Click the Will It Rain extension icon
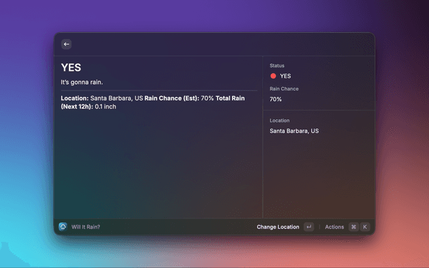Image resolution: width=429 pixels, height=268 pixels. (63, 227)
